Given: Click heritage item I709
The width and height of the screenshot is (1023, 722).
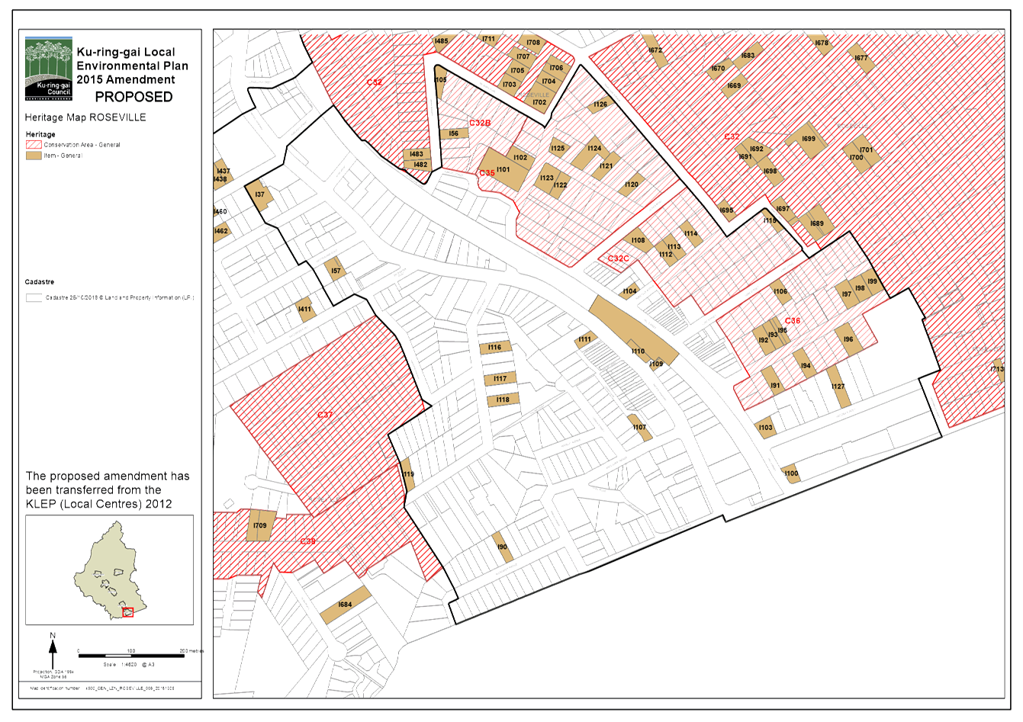Looking at the screenshot, I should [260, 525].
